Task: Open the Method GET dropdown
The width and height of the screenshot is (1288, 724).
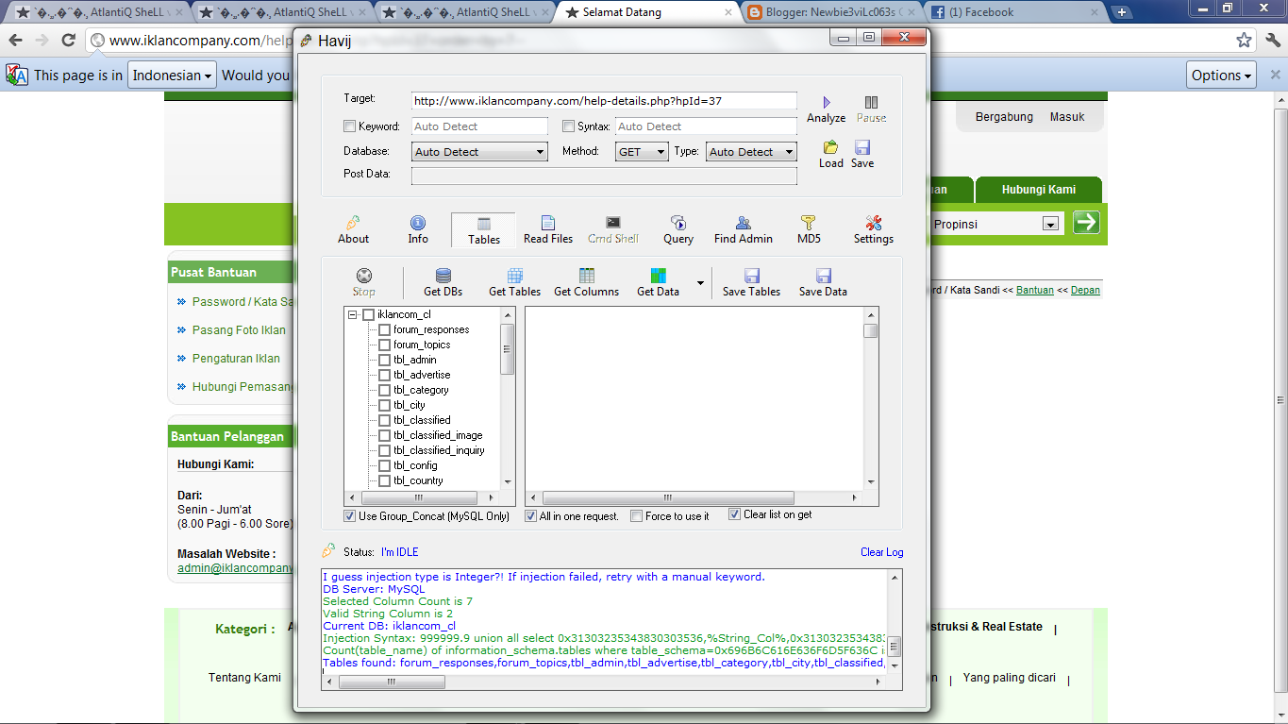Action: pos(642,151)
